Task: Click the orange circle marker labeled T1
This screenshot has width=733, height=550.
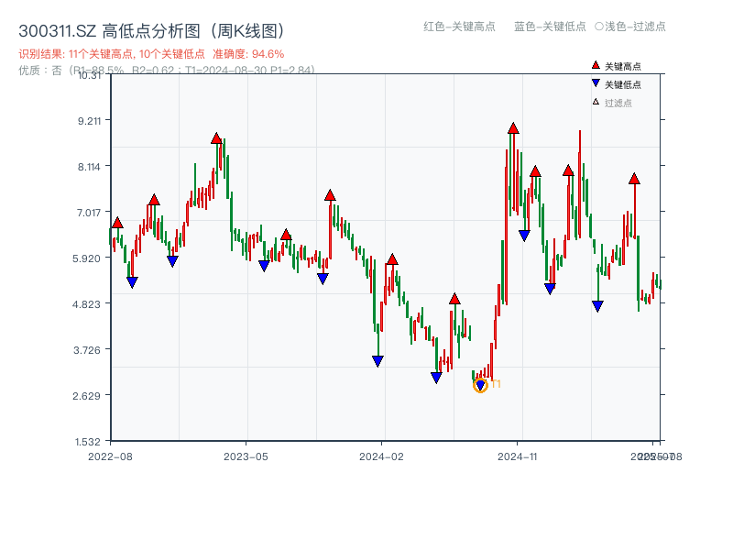Action: pyautogui.click(x=480, y=384)
